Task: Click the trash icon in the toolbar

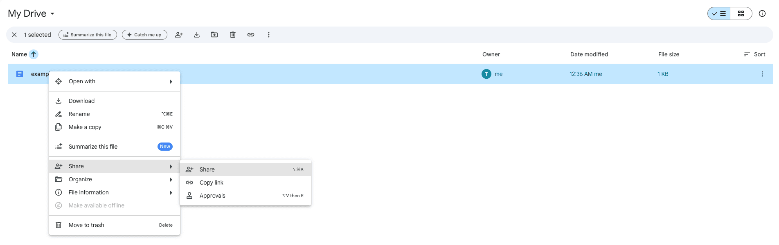Action: [233, 35]
